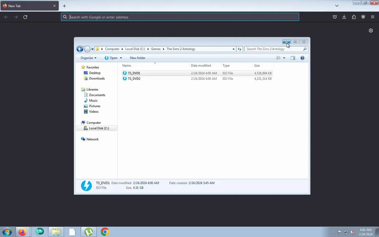This screenshot has height=237, width=379.
Task: Select the TS_DVD1 file icon
Action: 125,73
